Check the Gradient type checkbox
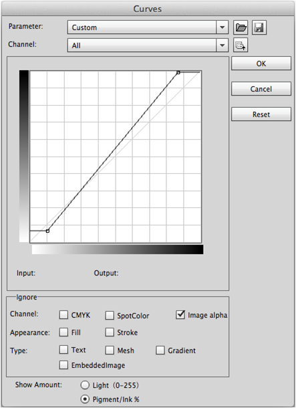 [x=160, y=350]
